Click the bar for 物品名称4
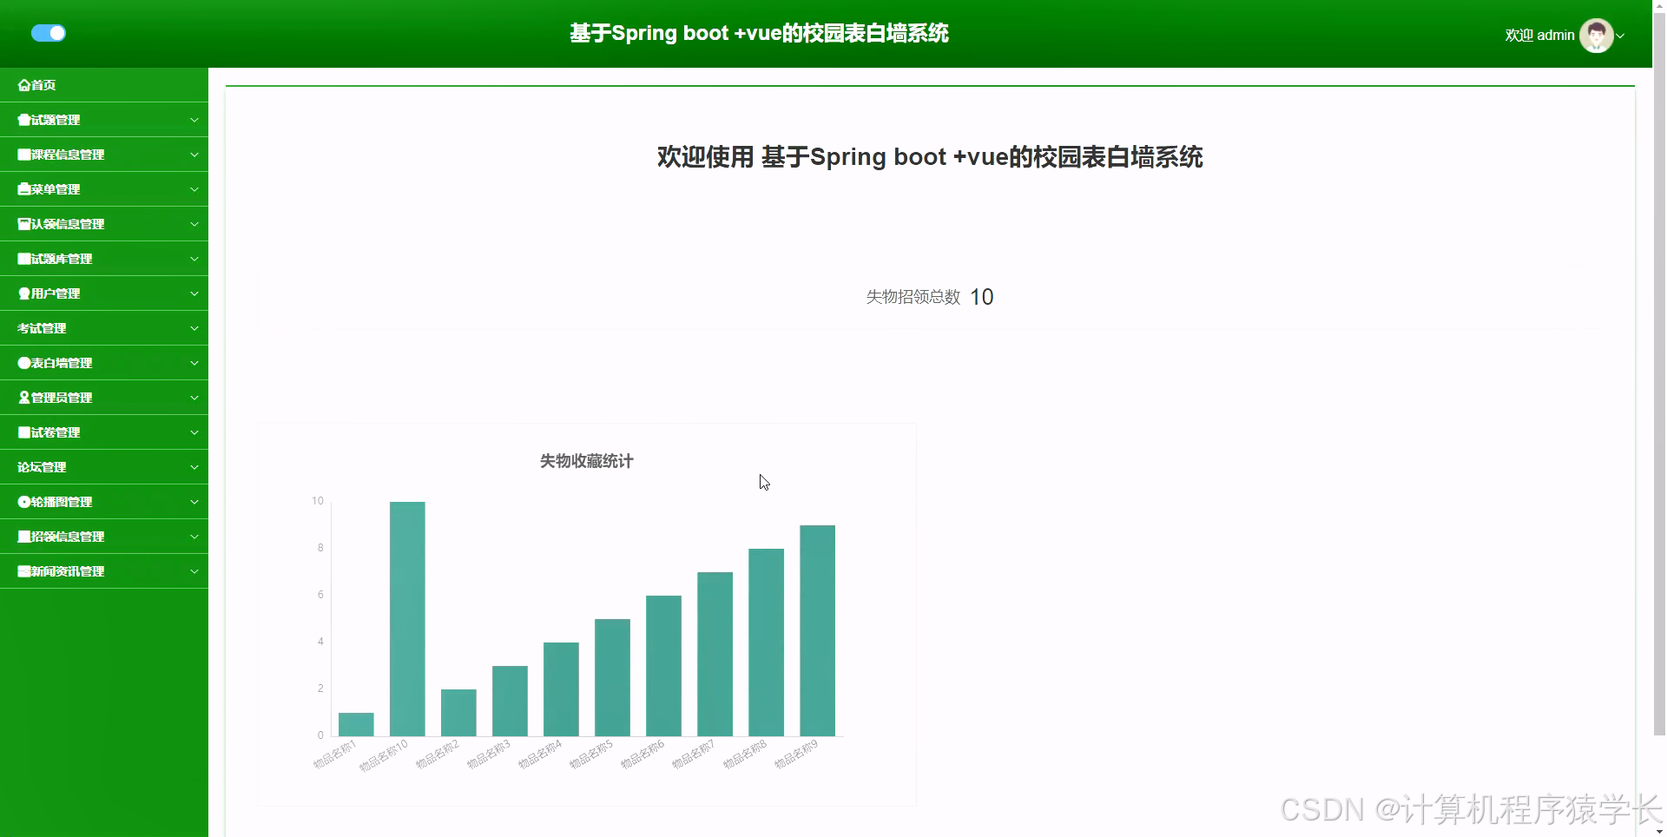The width and height of the screenshot is (1667, 837). pyautogui.click(x=561, y=689)
